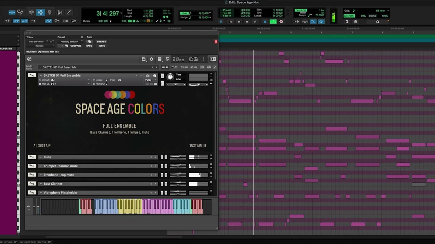Select the Trim tool
The height and width of the screenshot is (244, 435).
point(31,12)
